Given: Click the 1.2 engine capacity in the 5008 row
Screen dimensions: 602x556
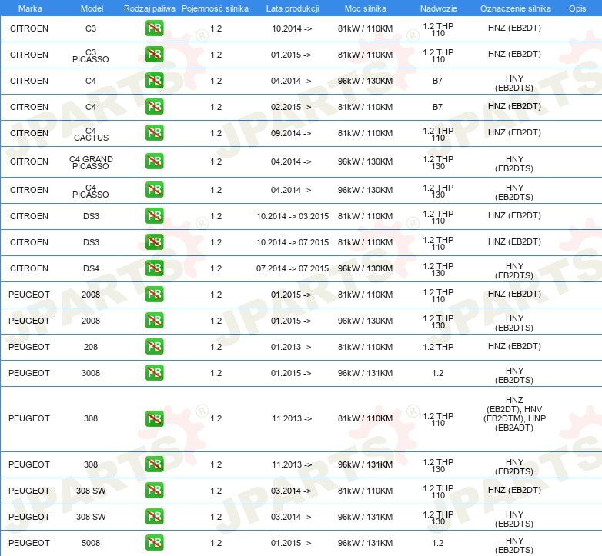Looking at the screenshot, I should coord(216,543).
